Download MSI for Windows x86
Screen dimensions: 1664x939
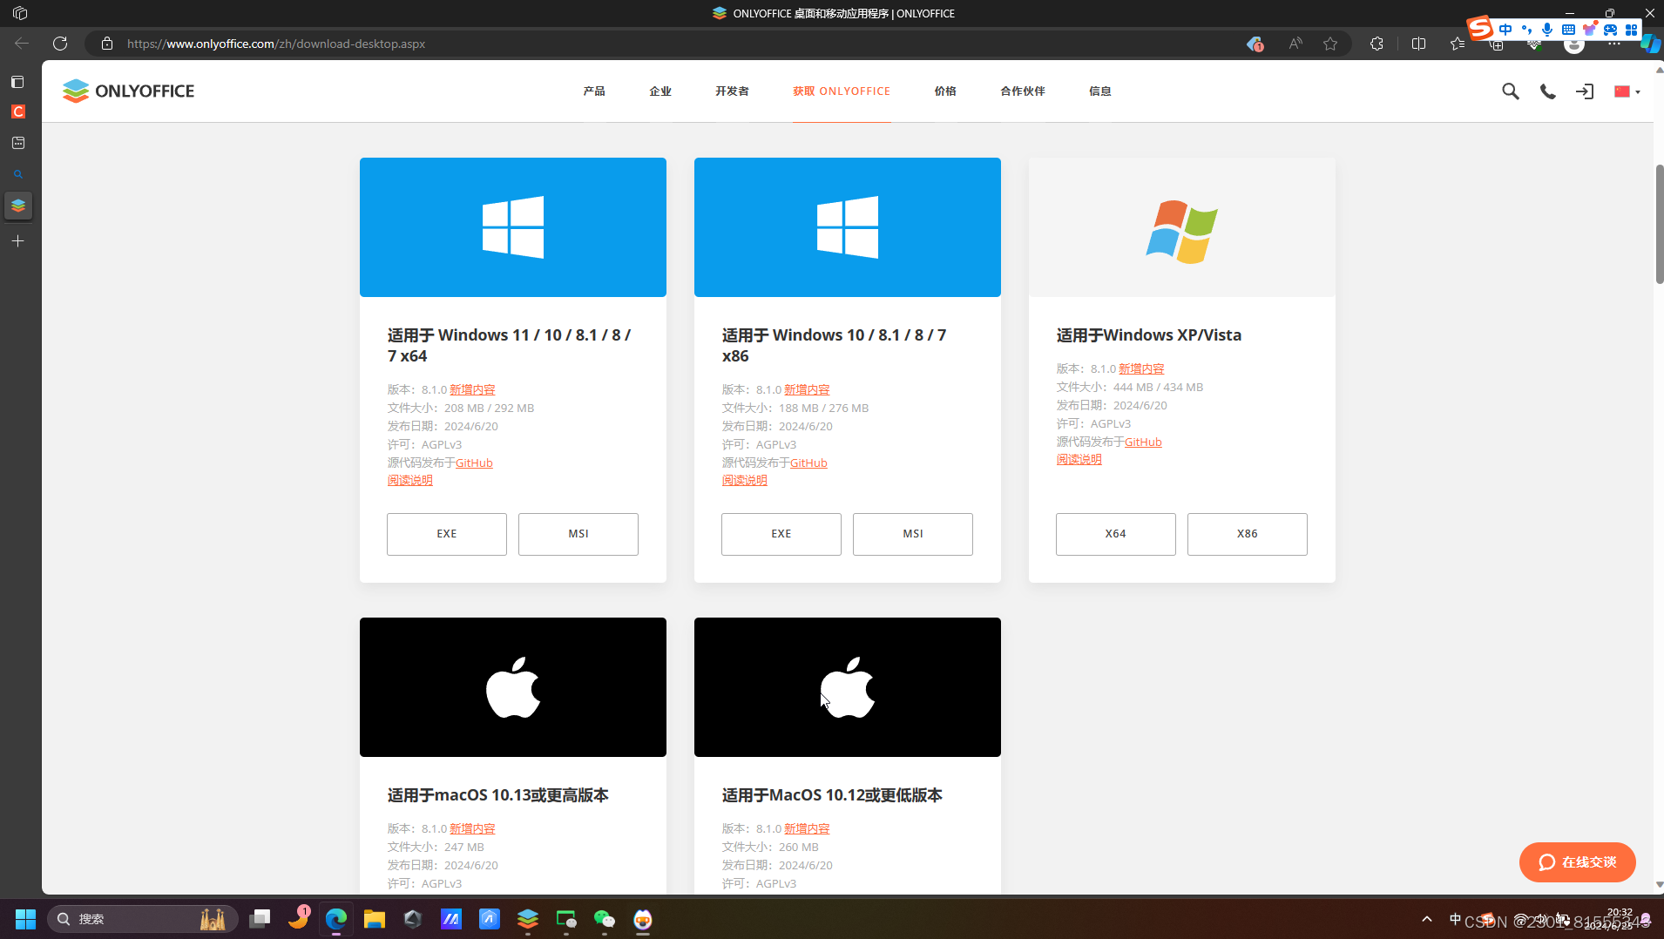tap(913, 534)
